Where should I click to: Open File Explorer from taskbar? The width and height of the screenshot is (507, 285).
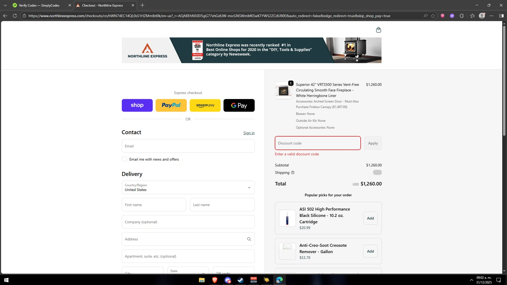click(202, 280)
